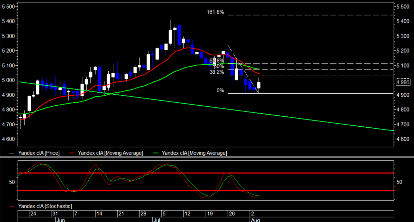The height and width of the screenshot is (222, 414).
Task: Click the 38.2% Fibonacci retracement label
Action: pyautogui.click(x=217, y=72)
